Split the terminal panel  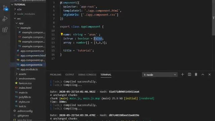pyautogui.click(x=189, y=75)
